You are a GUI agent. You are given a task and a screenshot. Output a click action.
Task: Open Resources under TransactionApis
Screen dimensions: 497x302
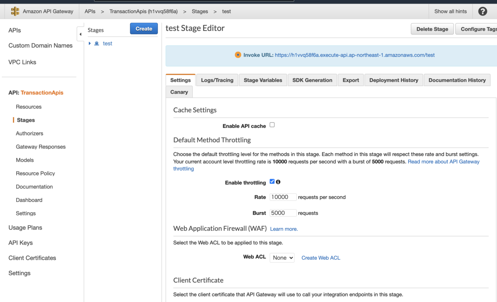pyautogui.click(x=29, y=107)
